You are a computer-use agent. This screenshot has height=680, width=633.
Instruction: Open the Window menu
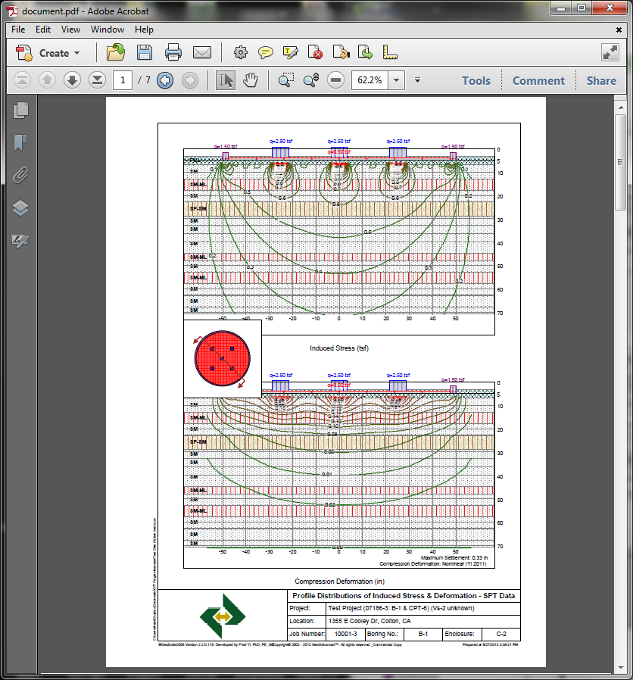pos(108,30)
